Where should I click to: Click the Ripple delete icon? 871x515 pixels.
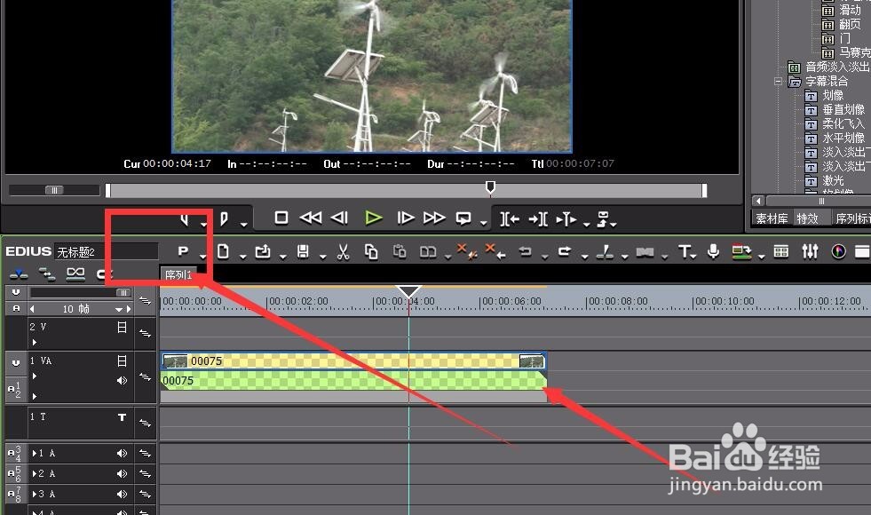coord(495,251)
